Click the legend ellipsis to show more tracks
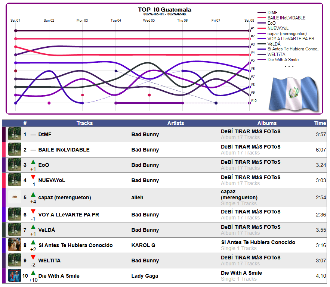Image resolution: width=330 pixels, height=287 pixels. pos(289,66)
